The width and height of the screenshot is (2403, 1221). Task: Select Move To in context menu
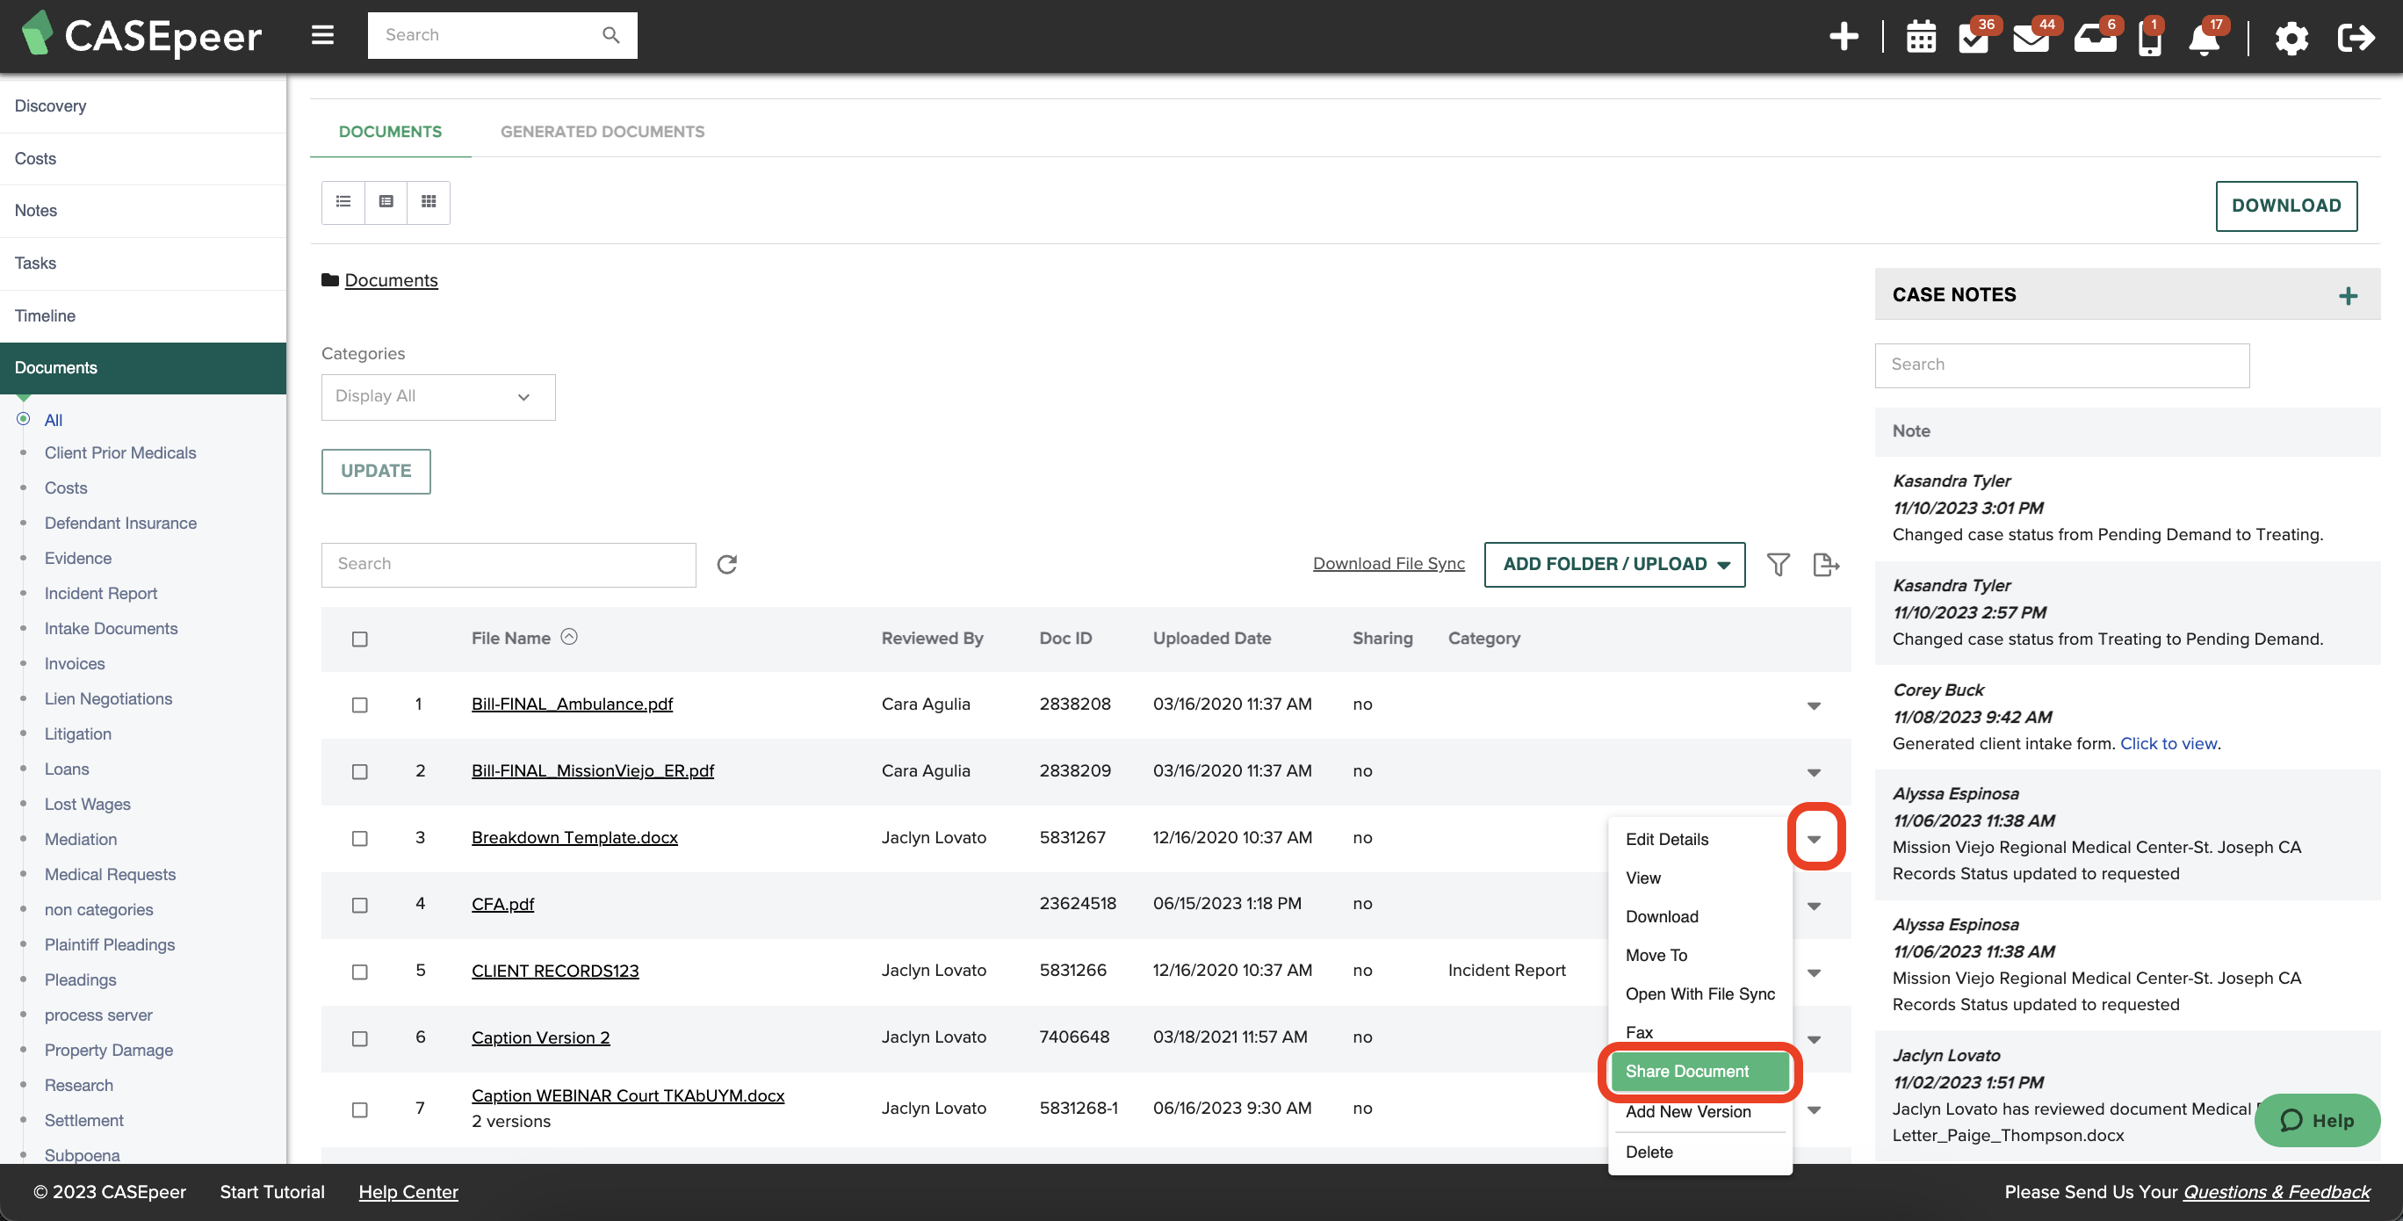click(x=1656, y=955)
